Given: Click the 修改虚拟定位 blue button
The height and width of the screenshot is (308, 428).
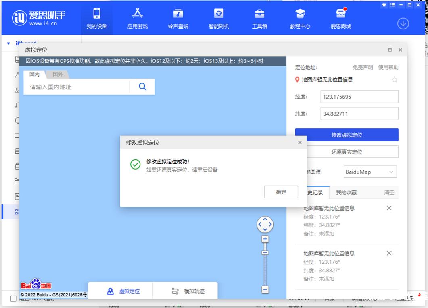Looking at the screenshot, I should 347,135.
